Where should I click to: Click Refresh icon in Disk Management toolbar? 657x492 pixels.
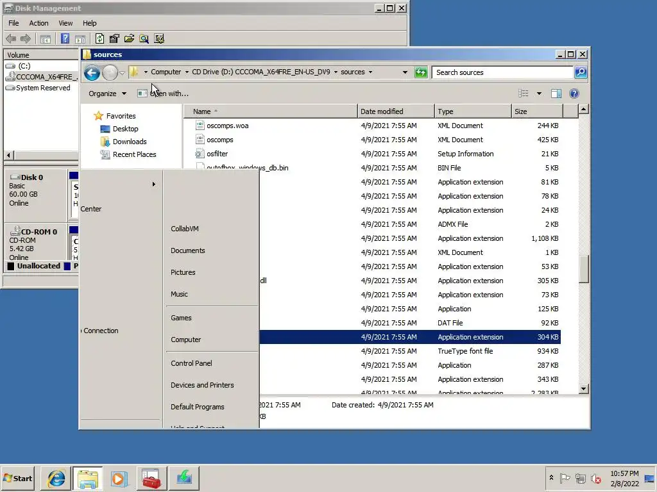coord(99,39)
